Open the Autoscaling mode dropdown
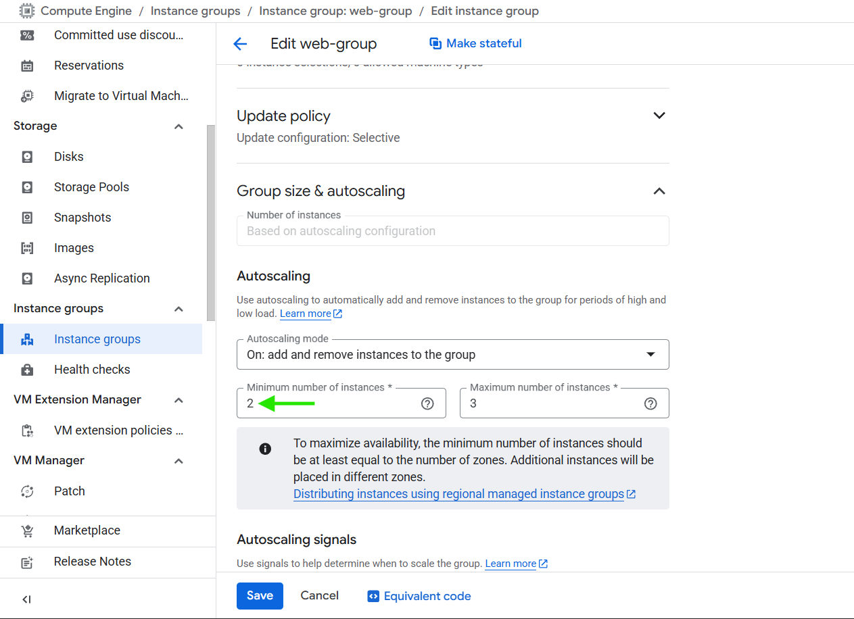This screenshot has height=619, width=854. coord(453,355)
